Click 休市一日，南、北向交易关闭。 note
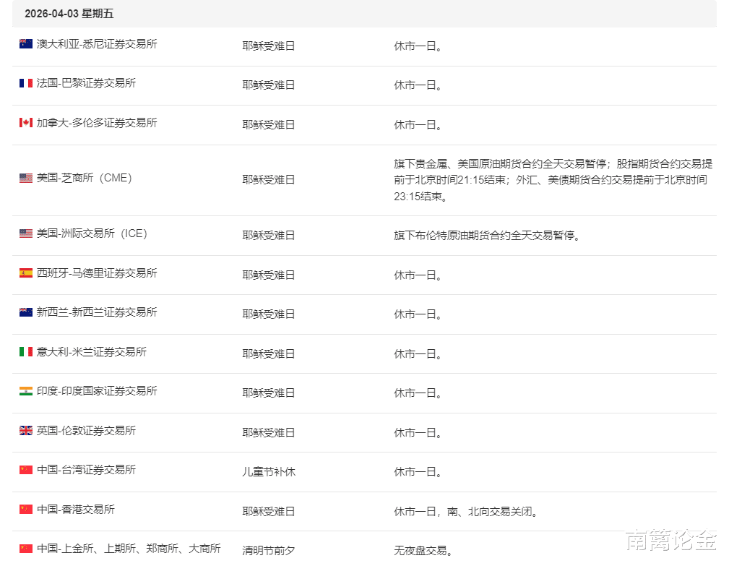The width and height of the screenshot is (729, 566). pos(466,512)
